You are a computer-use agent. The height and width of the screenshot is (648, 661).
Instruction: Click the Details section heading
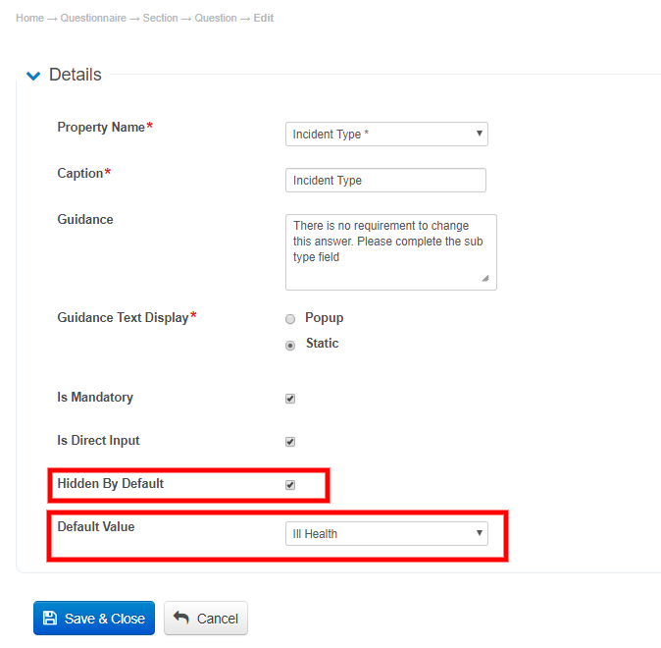pos(76,75)
